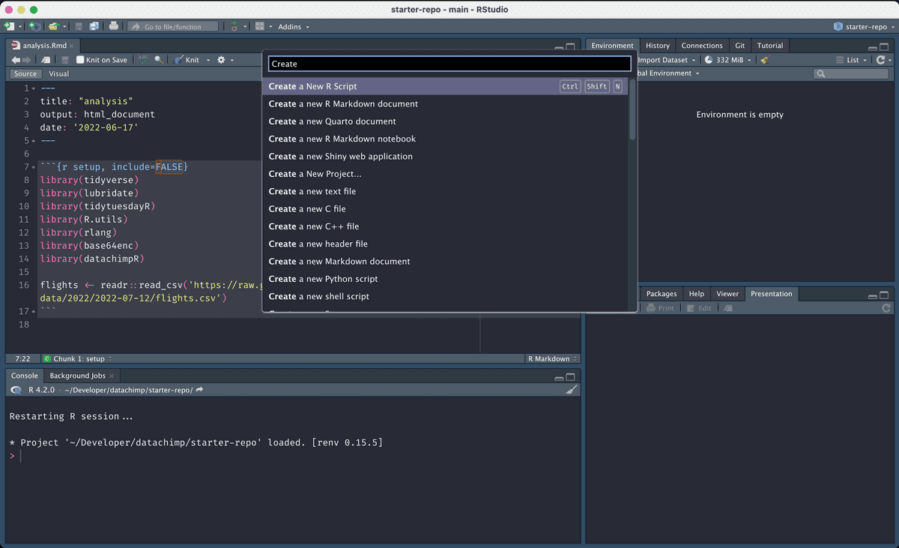Image resolution: width=899 pixels, height=548 pixels.
Task: Open the R Markdown file type selector
Action: [553, 359]
